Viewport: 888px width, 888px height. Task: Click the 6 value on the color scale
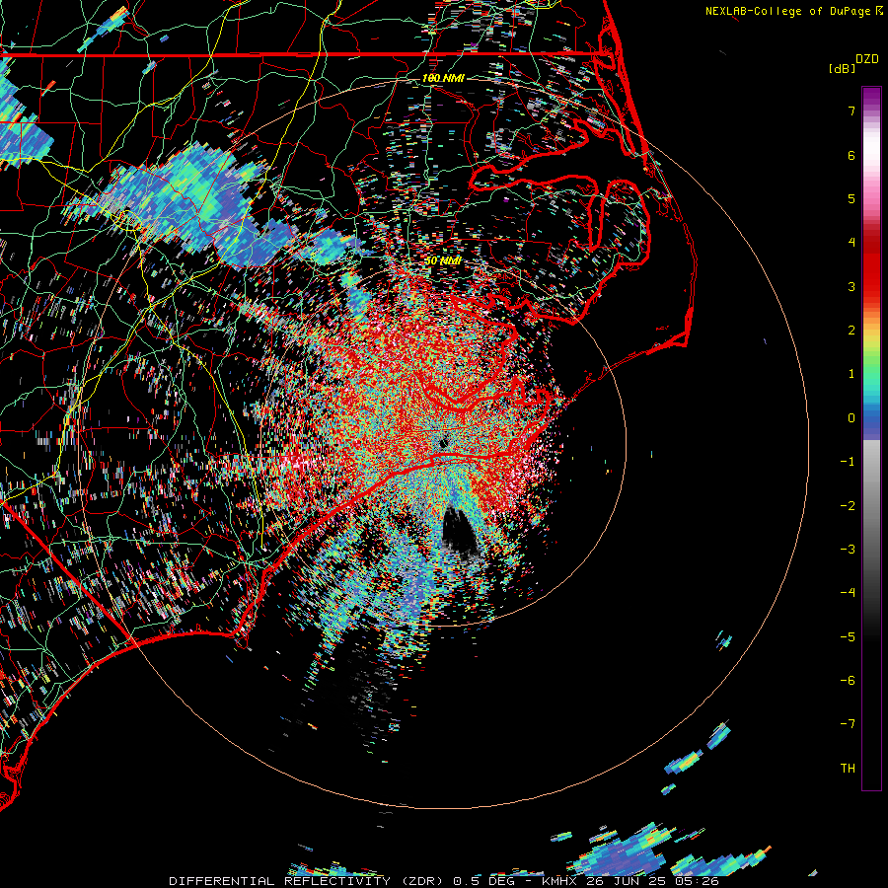click(851, 155)
